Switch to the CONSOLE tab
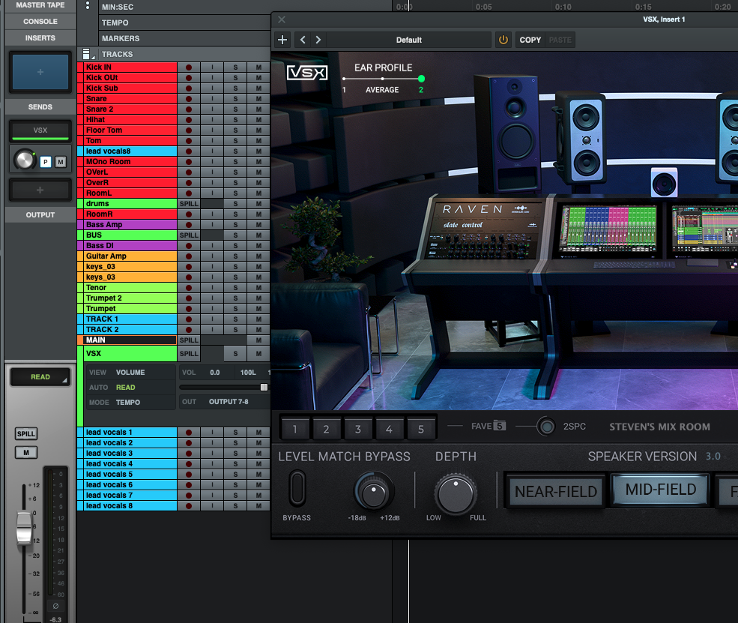 pyautogui.click(x=40, y=22)
